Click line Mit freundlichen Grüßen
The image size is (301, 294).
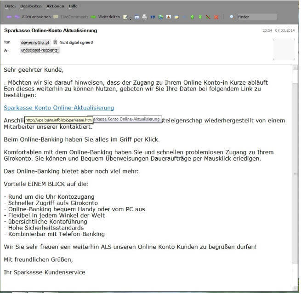tap(39, 259)
